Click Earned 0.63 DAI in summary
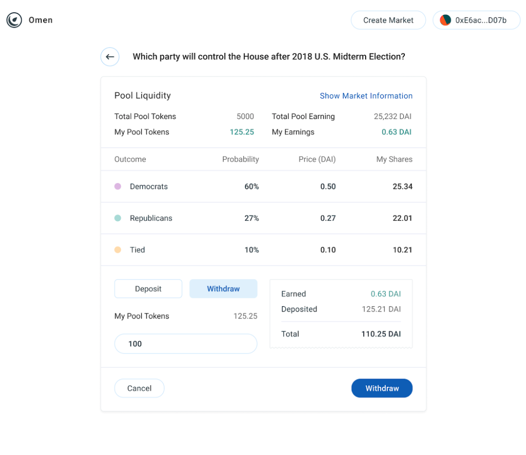526x455 pixels. coord(386,294)
